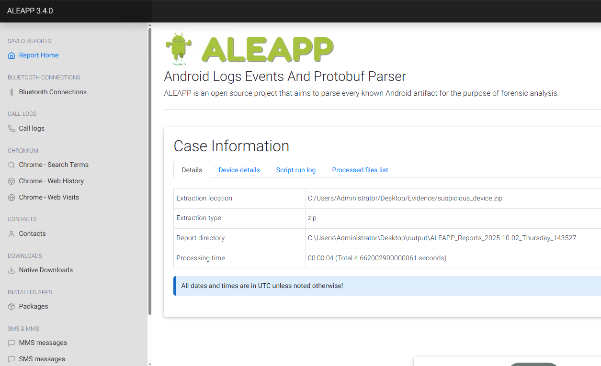Click the SMS messages speech bubble icon
The image size is (601, 366).
coord(11,359)
